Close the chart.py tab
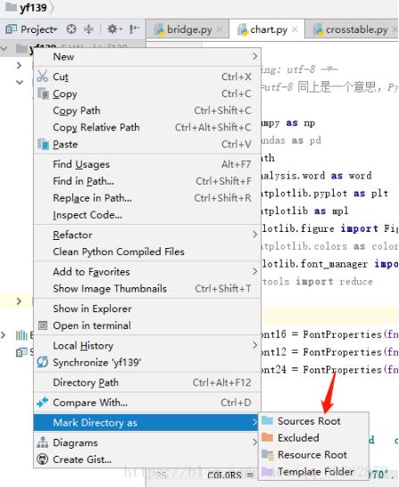Viewport: 399px width, 487px height. click(295, 29)
